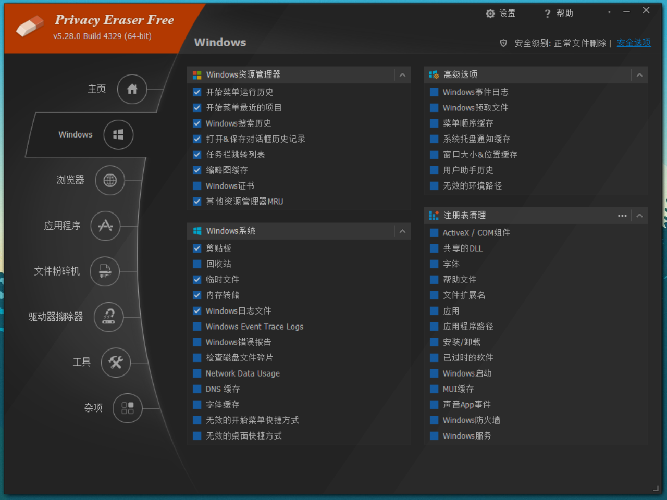This screenshot has width=667, height=500.
Task: Click the Windows资源管理器 header icon
Action: pos(197,75)
